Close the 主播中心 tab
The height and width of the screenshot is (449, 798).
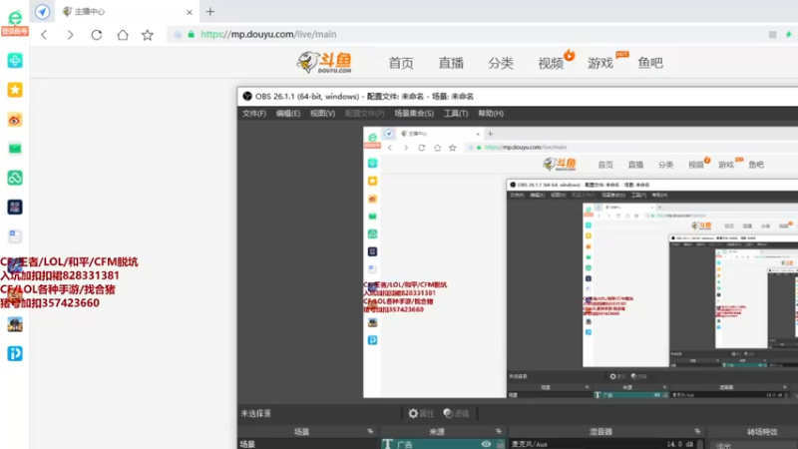[x=190, y=12]
